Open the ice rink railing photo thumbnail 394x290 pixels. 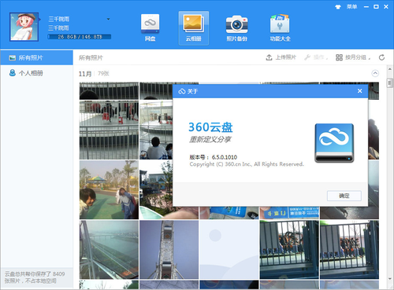(109, 130)
